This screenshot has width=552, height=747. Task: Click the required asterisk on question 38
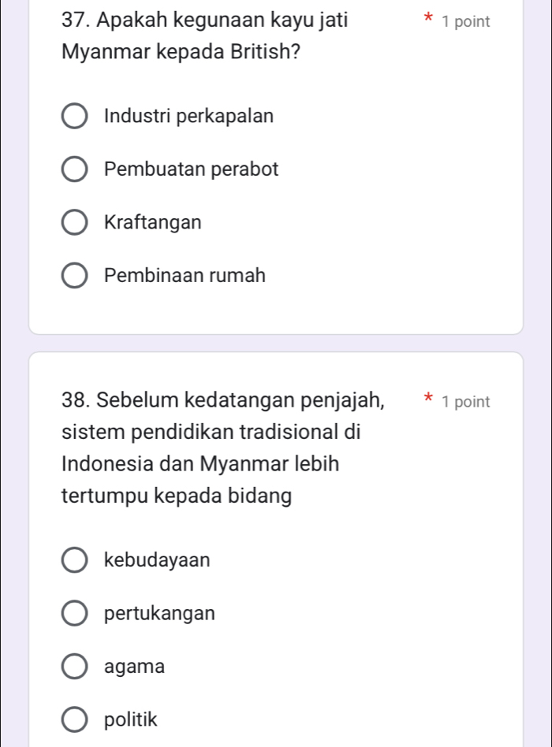point(428,402)
